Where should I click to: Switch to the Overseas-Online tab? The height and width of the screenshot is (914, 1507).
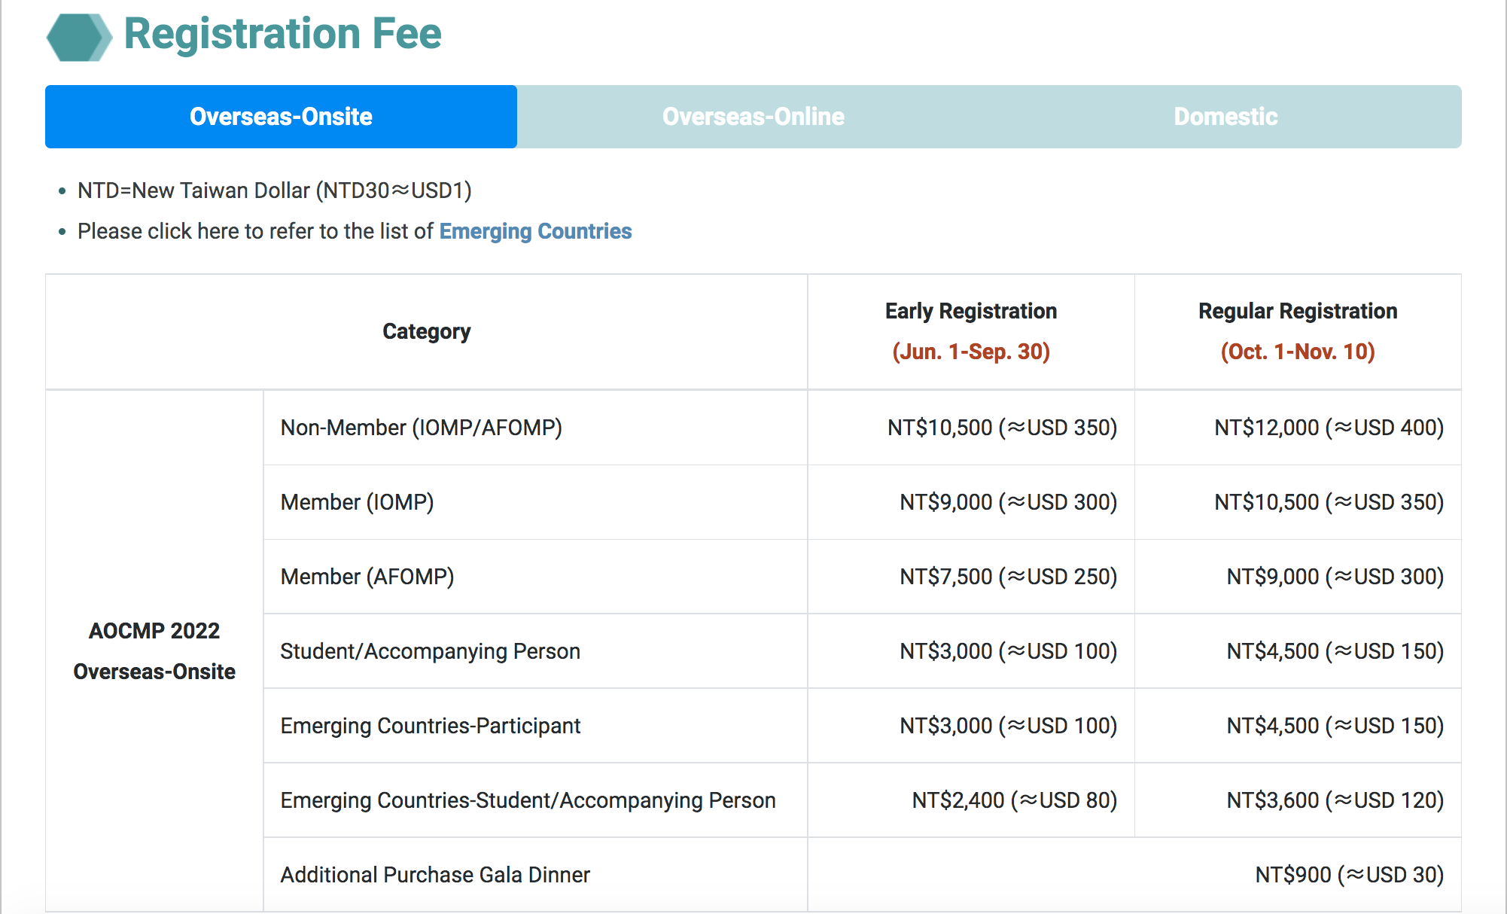753,117
